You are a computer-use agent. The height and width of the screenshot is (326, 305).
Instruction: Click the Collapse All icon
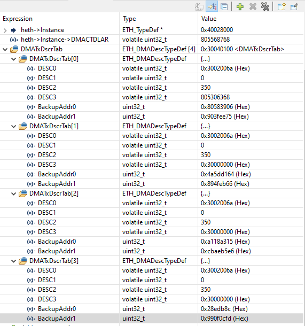point(224,7)
